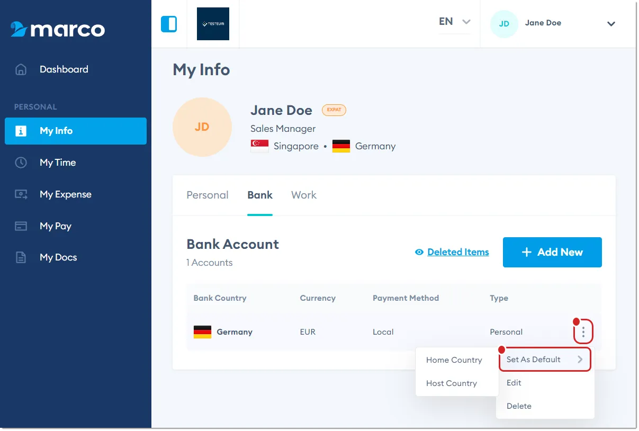Image resolution: width=639 pixels, height=431 pixels.
Task: Click the My Docs document icon
Action: click(x=21, y=257)
